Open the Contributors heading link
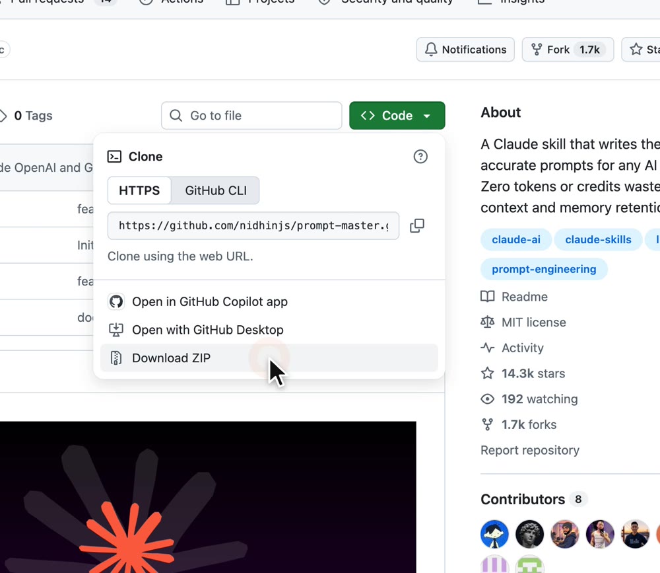The image size is (660, 573). point(523,499)
